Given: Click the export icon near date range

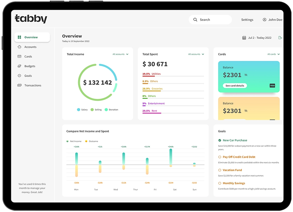Looking at the screenshot, I should click(x=280, y=38).
